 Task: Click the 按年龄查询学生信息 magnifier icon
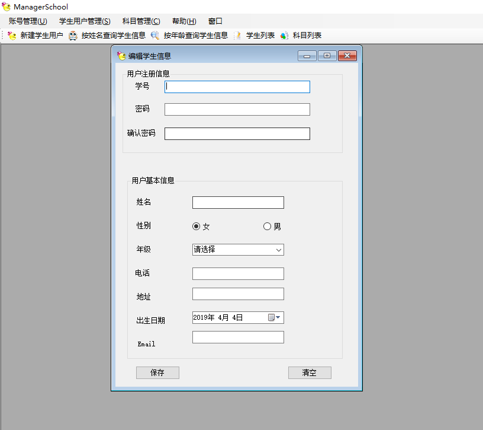155,36
